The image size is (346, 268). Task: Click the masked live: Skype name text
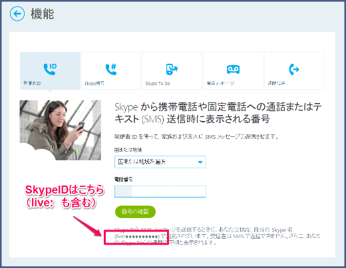click(137, 237)
